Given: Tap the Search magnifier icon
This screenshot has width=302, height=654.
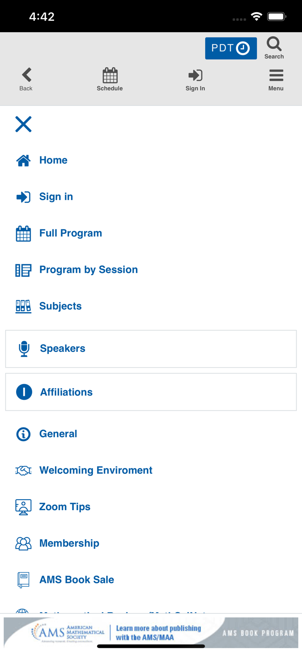Looking at the screenshot, I should 274,44.
